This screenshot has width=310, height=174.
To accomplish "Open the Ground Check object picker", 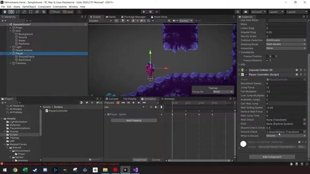I will [305, 132].
